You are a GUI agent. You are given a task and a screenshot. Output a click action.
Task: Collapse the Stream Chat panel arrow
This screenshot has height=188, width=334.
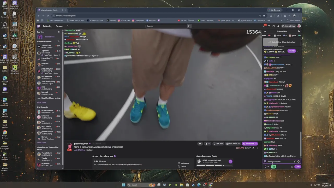coord(265,31)
